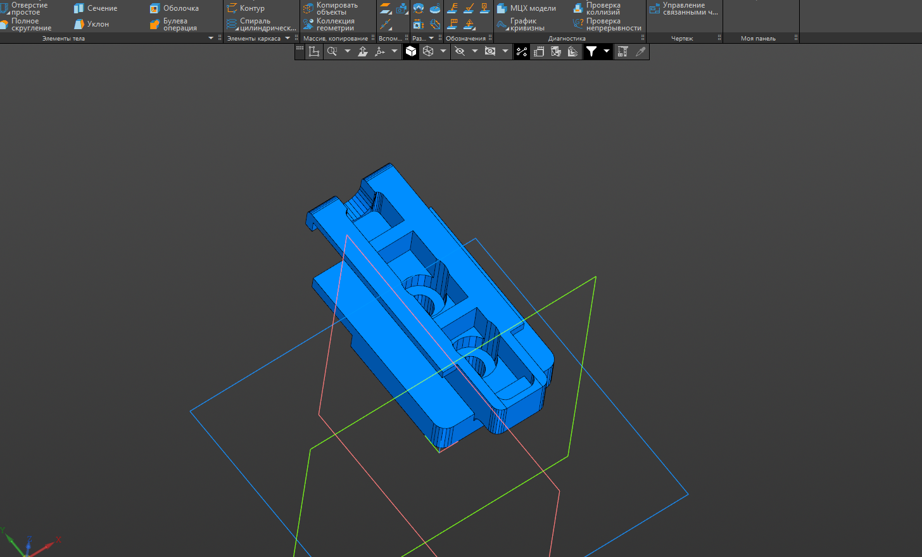The width and height of the screenshot is (922, 557).
Task: Pick the eyedropper property copy tool
Action: (640, 51)
